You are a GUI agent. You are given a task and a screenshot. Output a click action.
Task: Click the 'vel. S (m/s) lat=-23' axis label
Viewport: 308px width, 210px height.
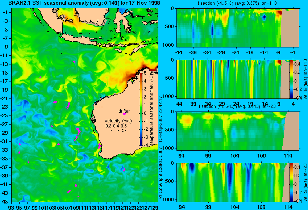tap(305, 182)
